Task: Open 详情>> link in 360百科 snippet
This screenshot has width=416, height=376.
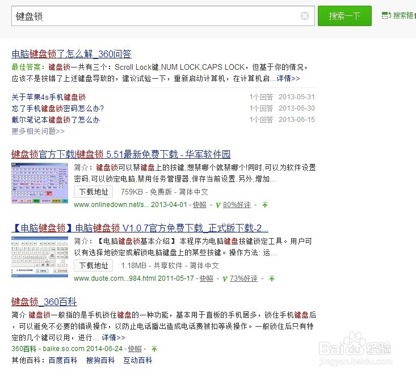Action: point(114,337)
